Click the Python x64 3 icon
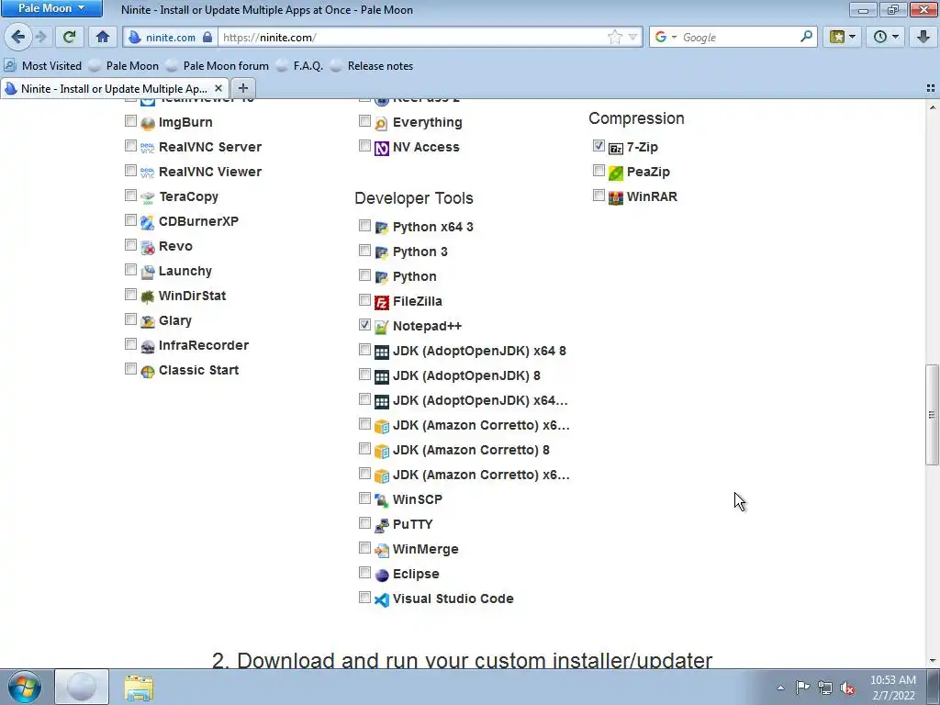This screenshot has width=940, height=705. pos(381,228)
